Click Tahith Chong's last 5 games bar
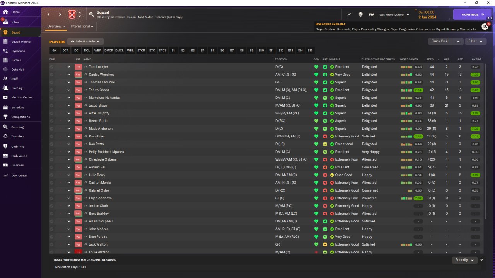495x278 pixels. coord(406,90)
